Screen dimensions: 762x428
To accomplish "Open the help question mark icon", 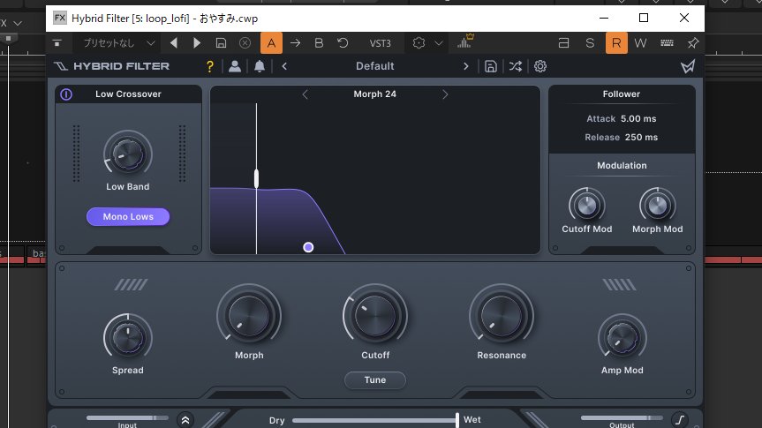I will tap(210, 66).
